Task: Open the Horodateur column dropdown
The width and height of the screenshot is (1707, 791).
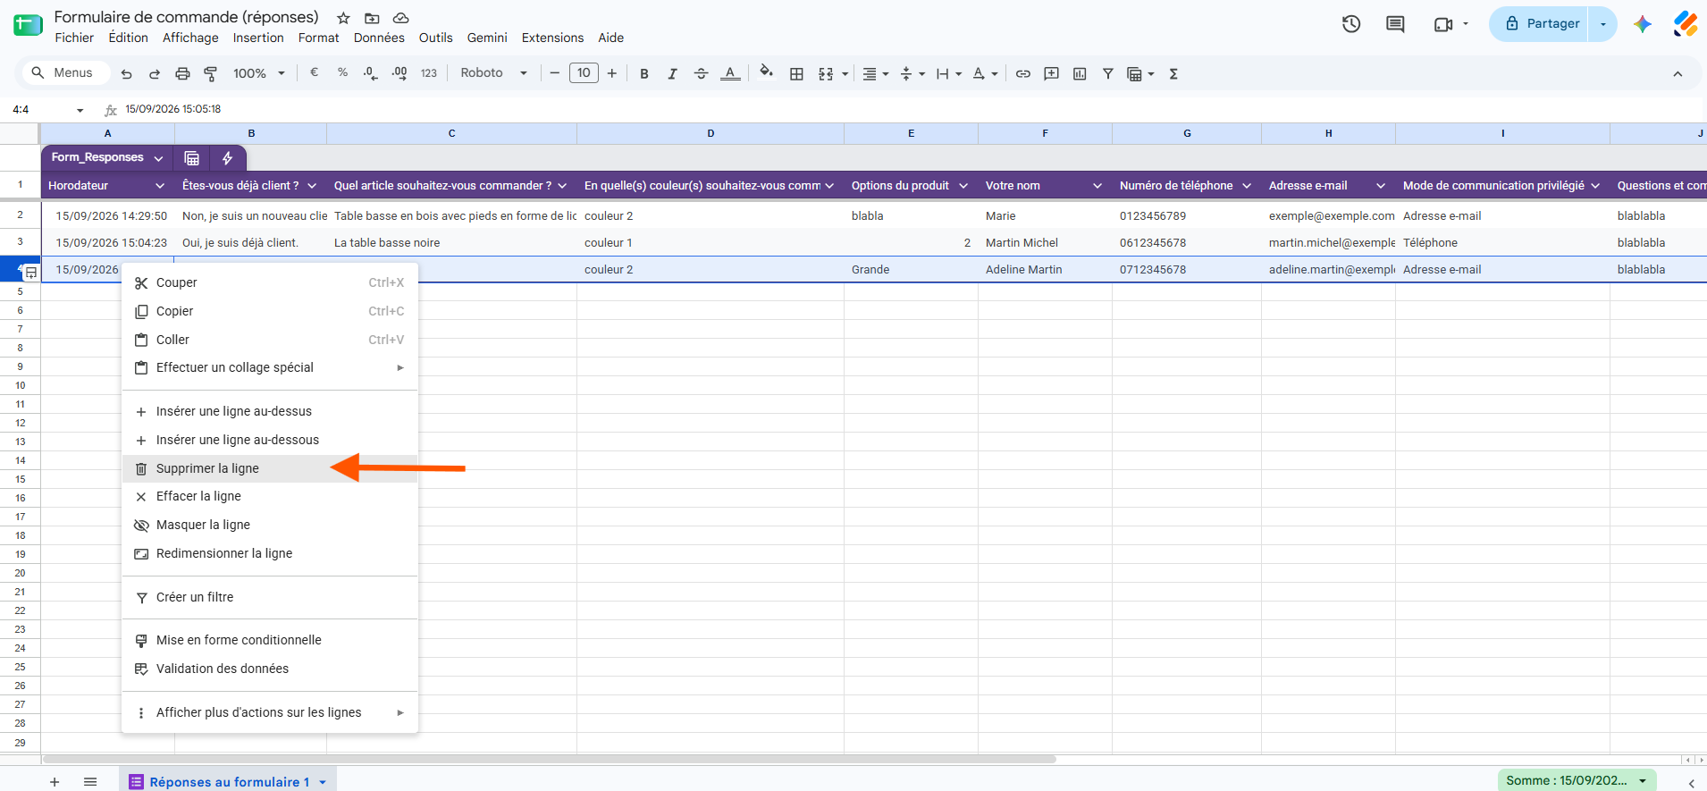Action: [x=160, y=186]
